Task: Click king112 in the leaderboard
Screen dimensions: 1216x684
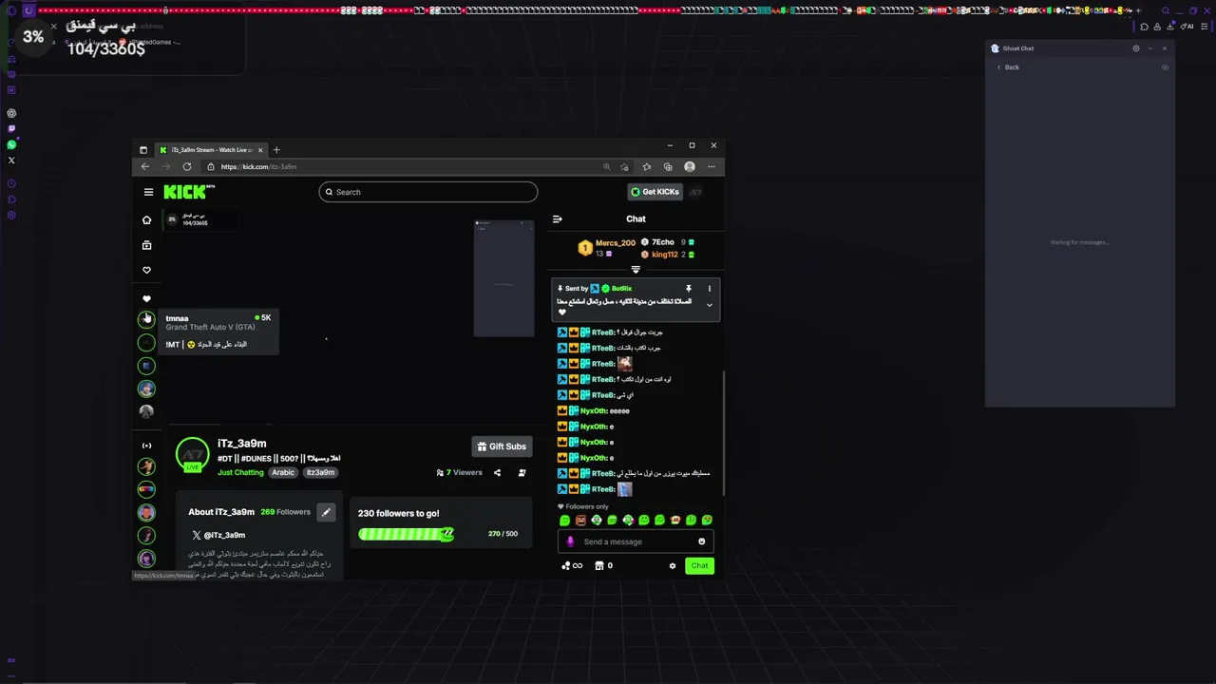Action: tap(664, 255)
